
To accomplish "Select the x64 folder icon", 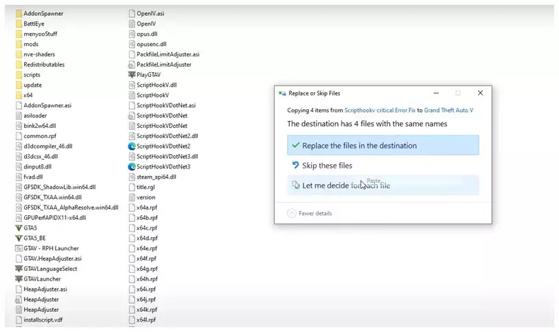I will [x=19, y=96].
